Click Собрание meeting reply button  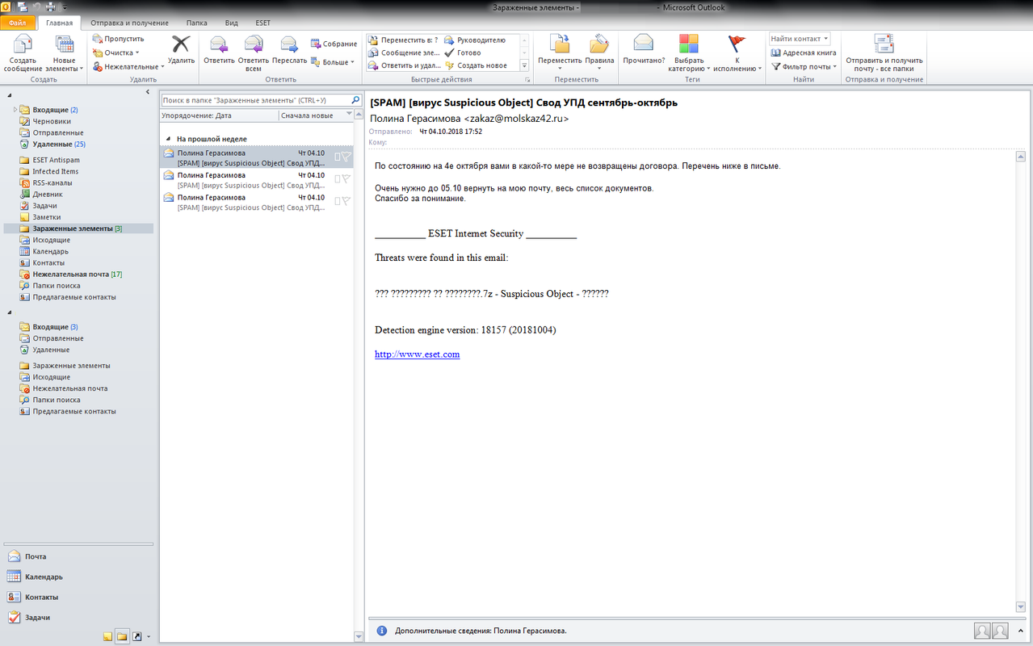(x=334, y=44)
